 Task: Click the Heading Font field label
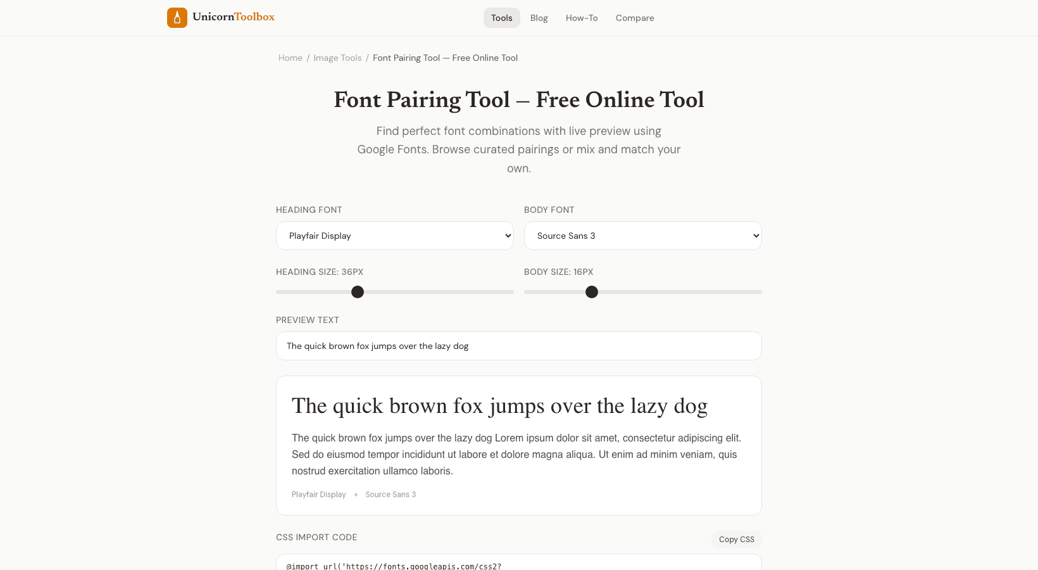point(309,210)
